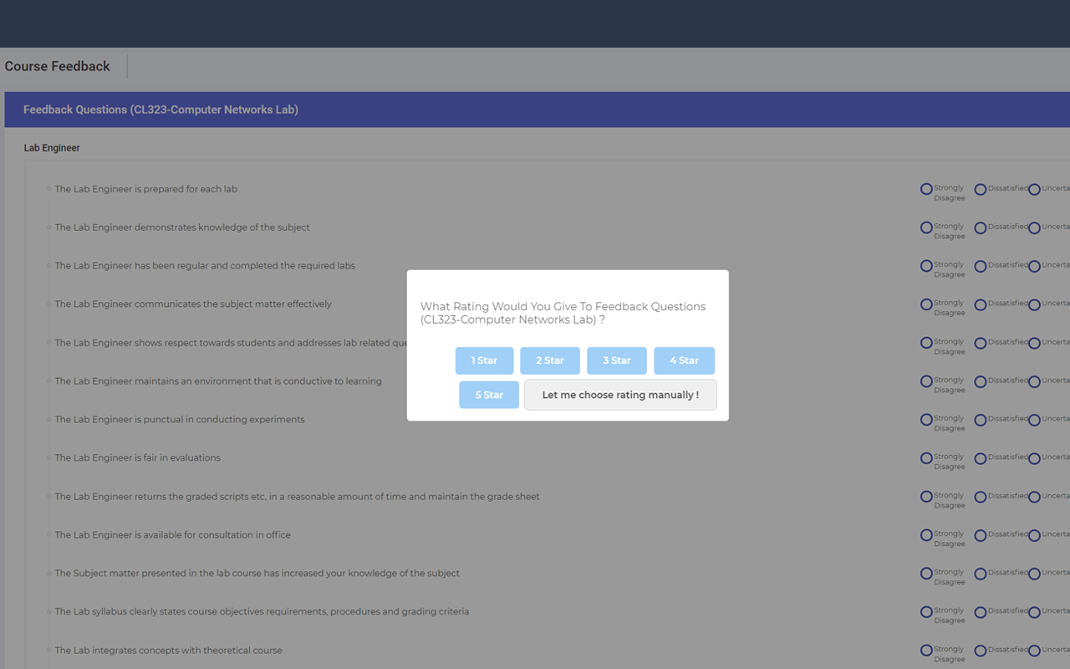The image size is (1070, 669).
Task: Choose the 4 Star rating
Action: click(x=684, y=360)
